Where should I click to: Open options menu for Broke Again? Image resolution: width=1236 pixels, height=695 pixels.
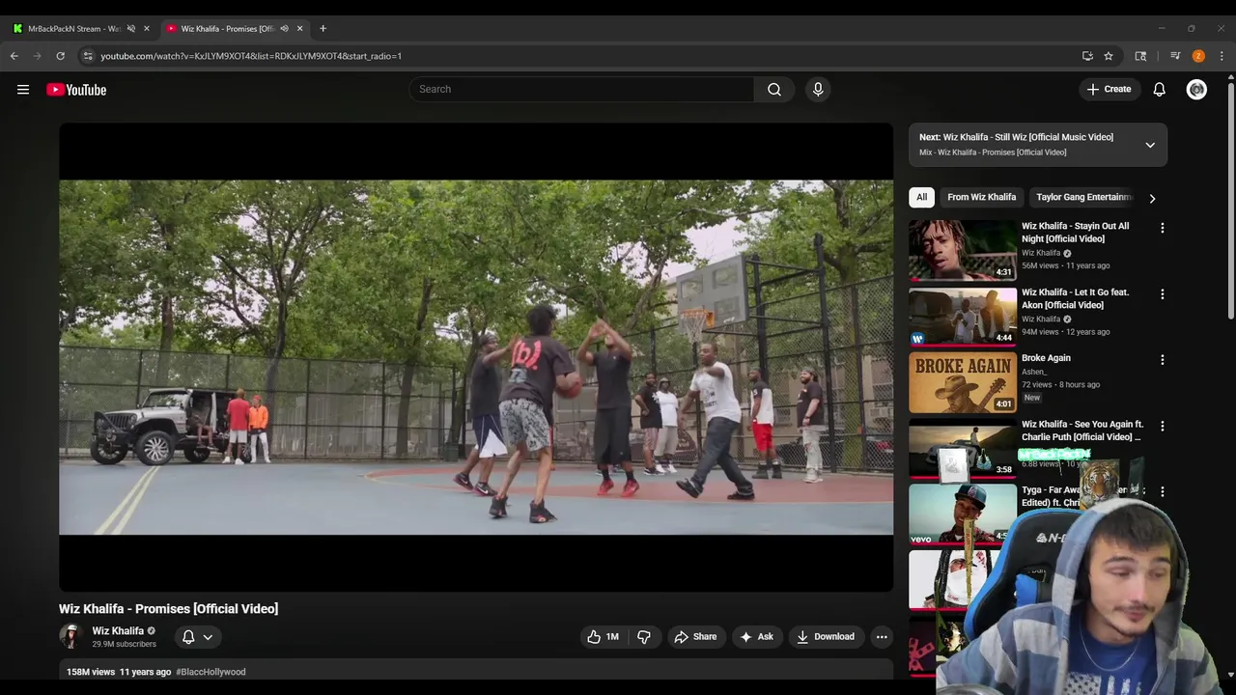[x=1163, y=359]
